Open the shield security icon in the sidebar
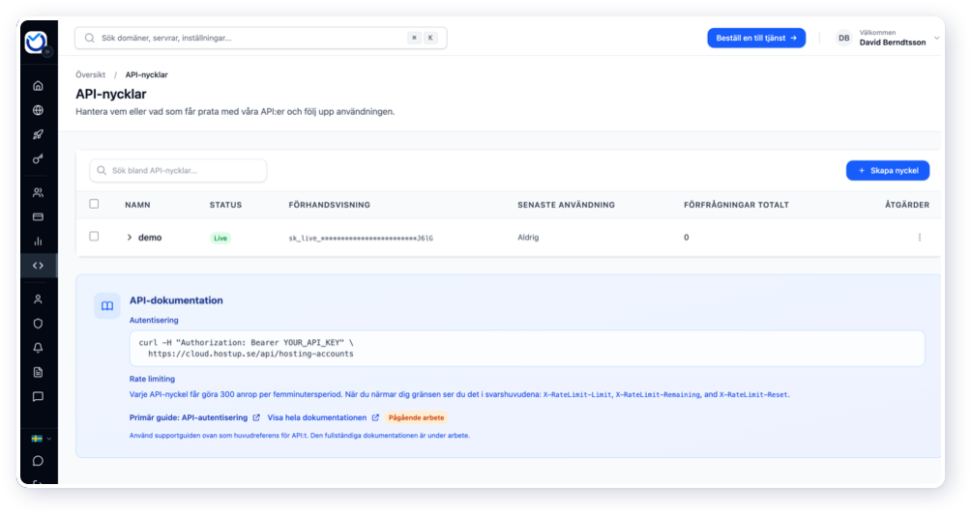This screenshot has height=514, width=971. point(38,324)
